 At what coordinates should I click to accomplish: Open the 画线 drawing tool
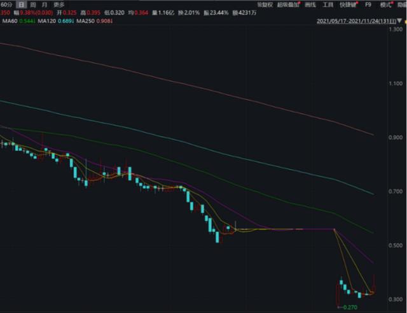coord(310,4)
